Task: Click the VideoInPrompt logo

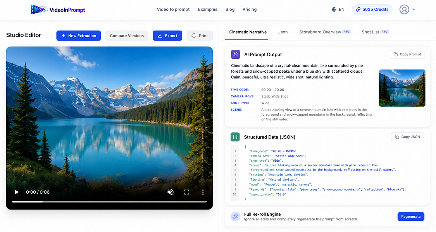Action: coord(58,9)
